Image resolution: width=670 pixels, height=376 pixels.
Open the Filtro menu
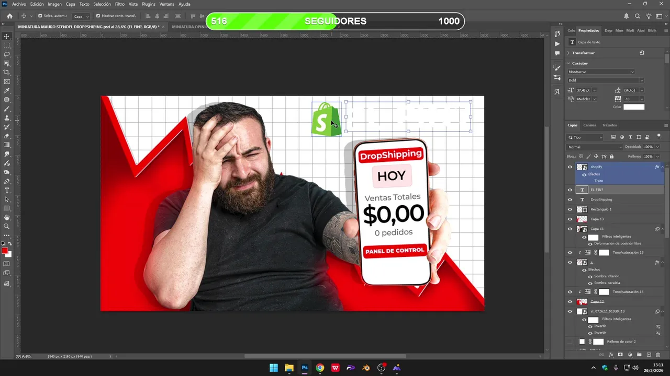coord(120,4)
